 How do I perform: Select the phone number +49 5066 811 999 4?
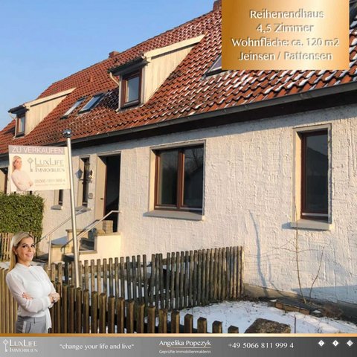[261, 345]
